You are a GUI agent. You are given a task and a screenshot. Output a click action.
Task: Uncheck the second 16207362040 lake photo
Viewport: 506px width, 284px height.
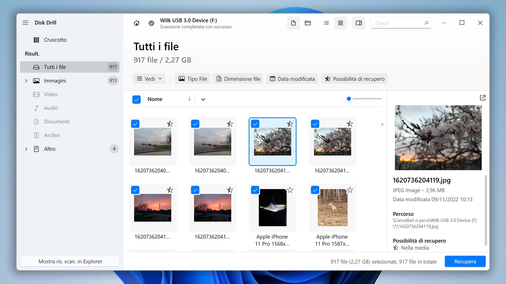(x=195, y=124)
